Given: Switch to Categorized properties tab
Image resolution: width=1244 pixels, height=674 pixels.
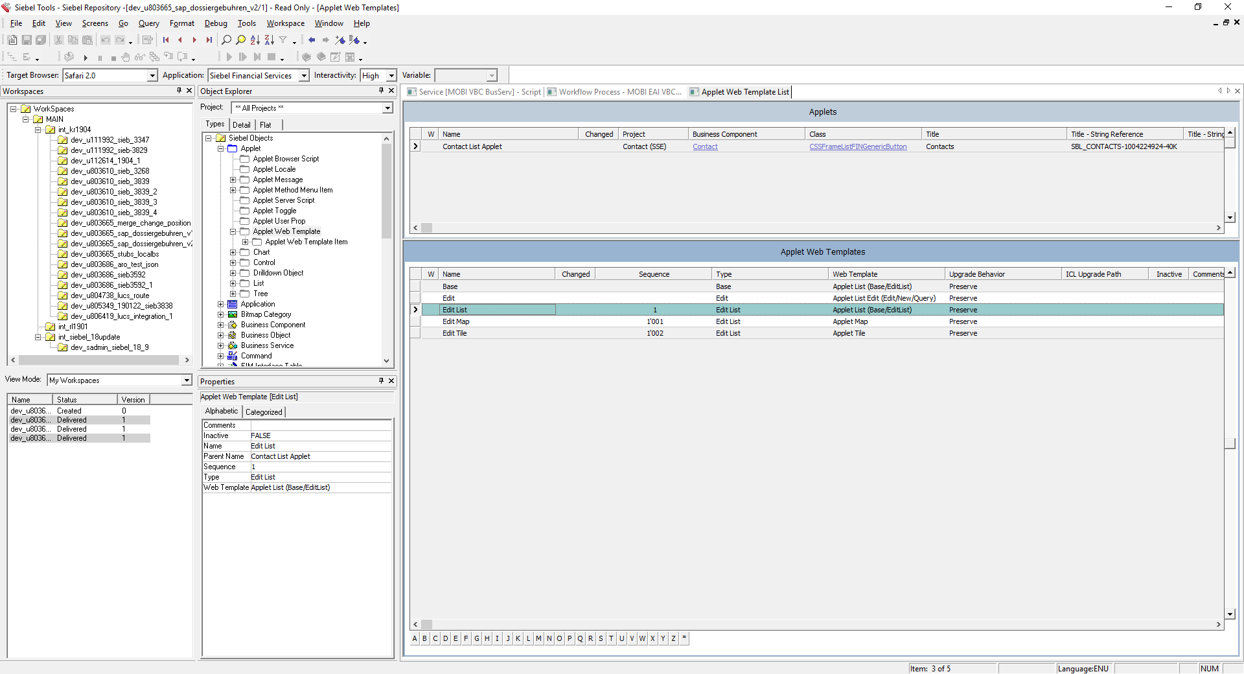Looking at the screenshot, I should coord(264,412).
